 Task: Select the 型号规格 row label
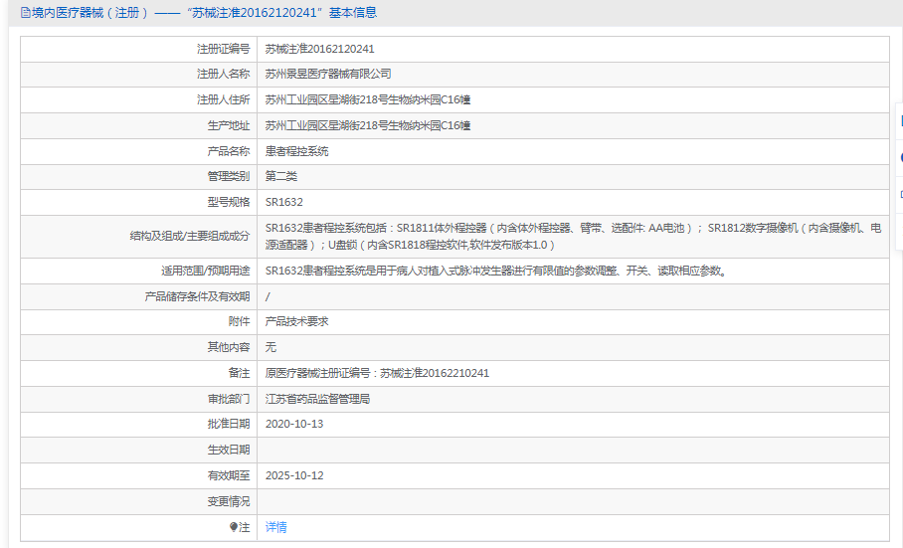point(229,202)
